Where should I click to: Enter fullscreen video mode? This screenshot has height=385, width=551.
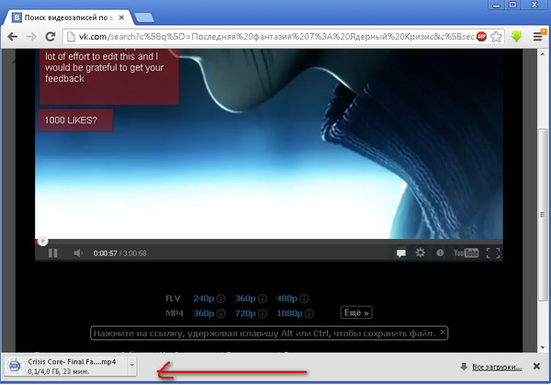[x=493, y=254]
